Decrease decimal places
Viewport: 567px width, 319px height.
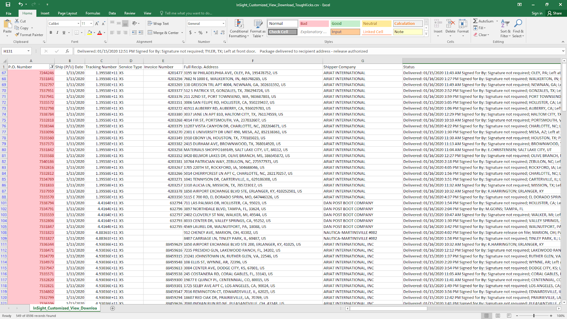click(223, 33)
